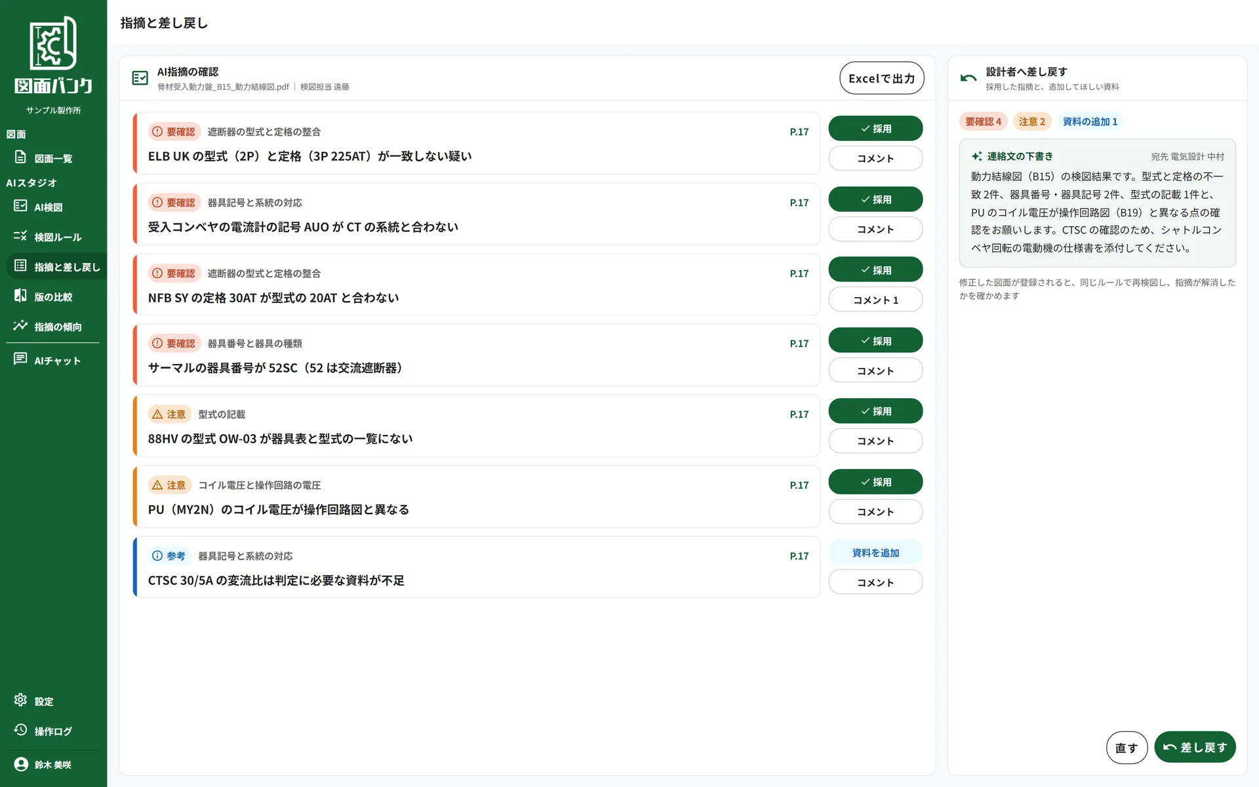The image size is (1259, 787).
Task: Click P.17 link on the ELB UK row
Action: [799, 132]
